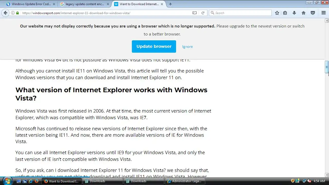Launch Internet Explorer from quick launch
Image resolution: width=329 pixels, height=185 pixels.
[30, 181]
